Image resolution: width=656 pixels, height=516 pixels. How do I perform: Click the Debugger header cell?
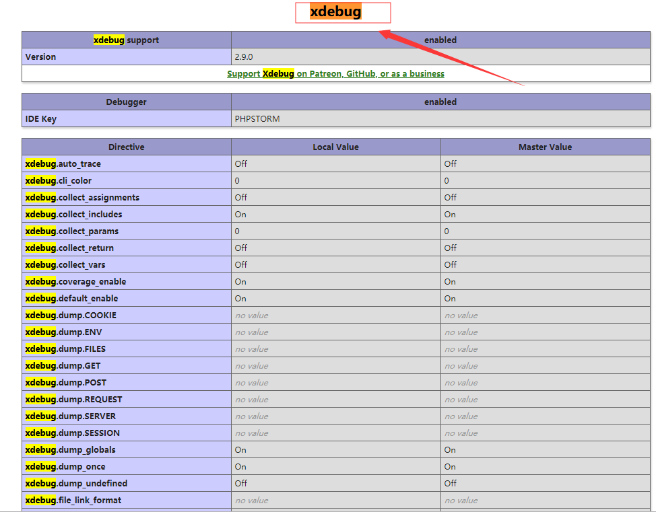coord(126,102)
